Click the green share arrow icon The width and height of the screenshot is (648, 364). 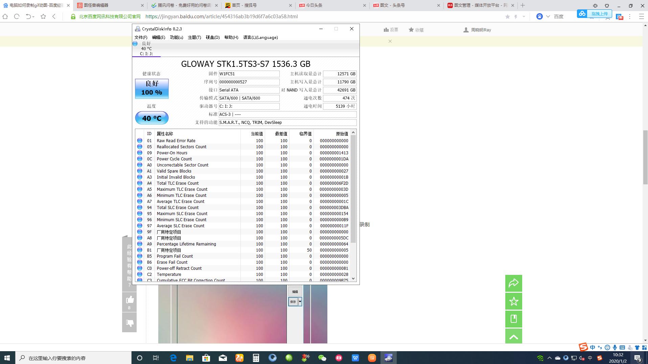513,283
